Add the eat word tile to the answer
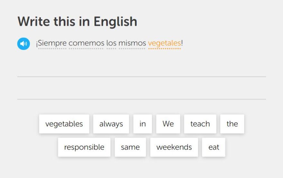 (214, 147)
